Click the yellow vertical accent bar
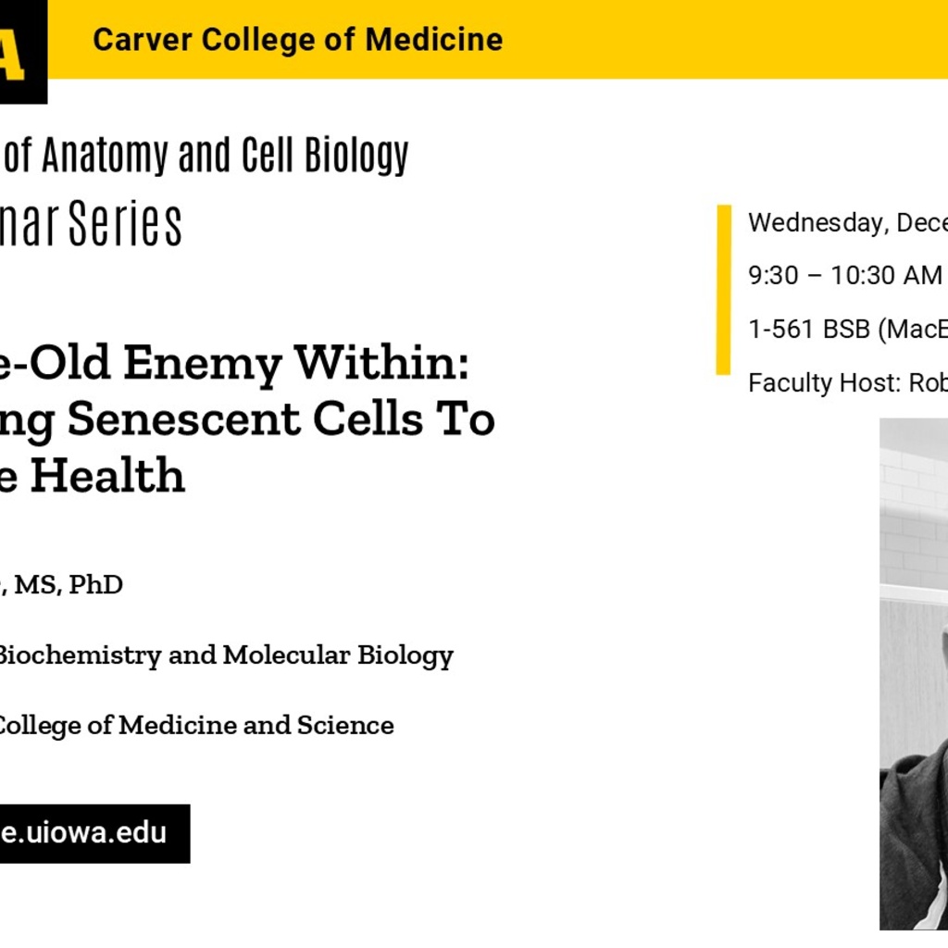This screenshot has width=948, height=948. click(723, 290)
